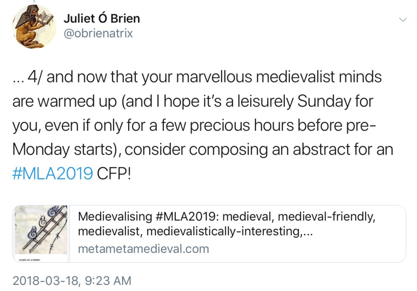Open the snails on ladder thumbnail
Viewport: 417px width, 291px height.
[x=40, y=231]
